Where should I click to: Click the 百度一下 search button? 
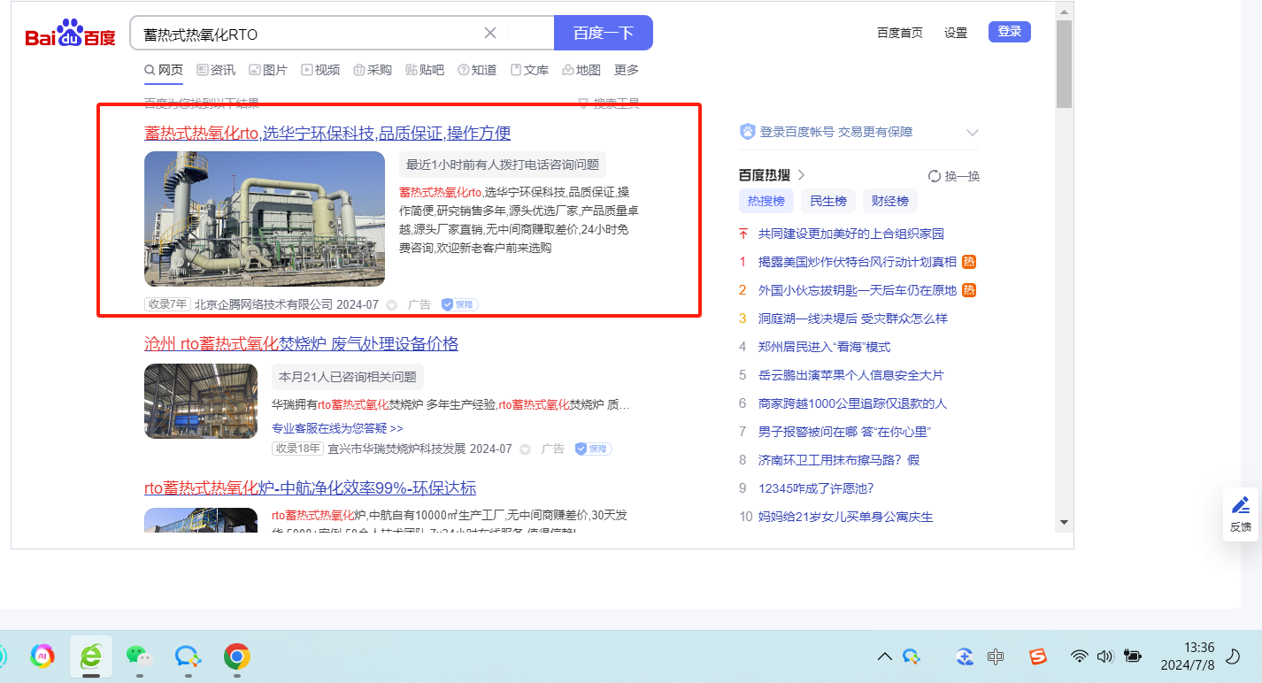[604, 34]
